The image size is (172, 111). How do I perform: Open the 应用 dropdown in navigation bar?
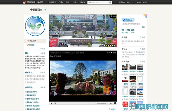(x=75, y=2)
